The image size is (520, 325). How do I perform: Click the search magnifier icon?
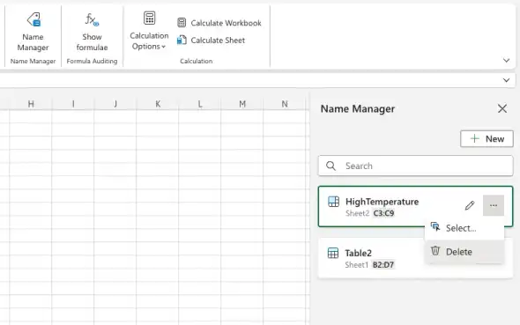331,166
